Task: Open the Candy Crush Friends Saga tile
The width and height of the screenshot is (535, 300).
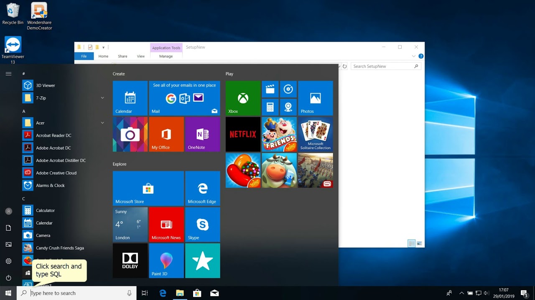Action: click(279, 134)
